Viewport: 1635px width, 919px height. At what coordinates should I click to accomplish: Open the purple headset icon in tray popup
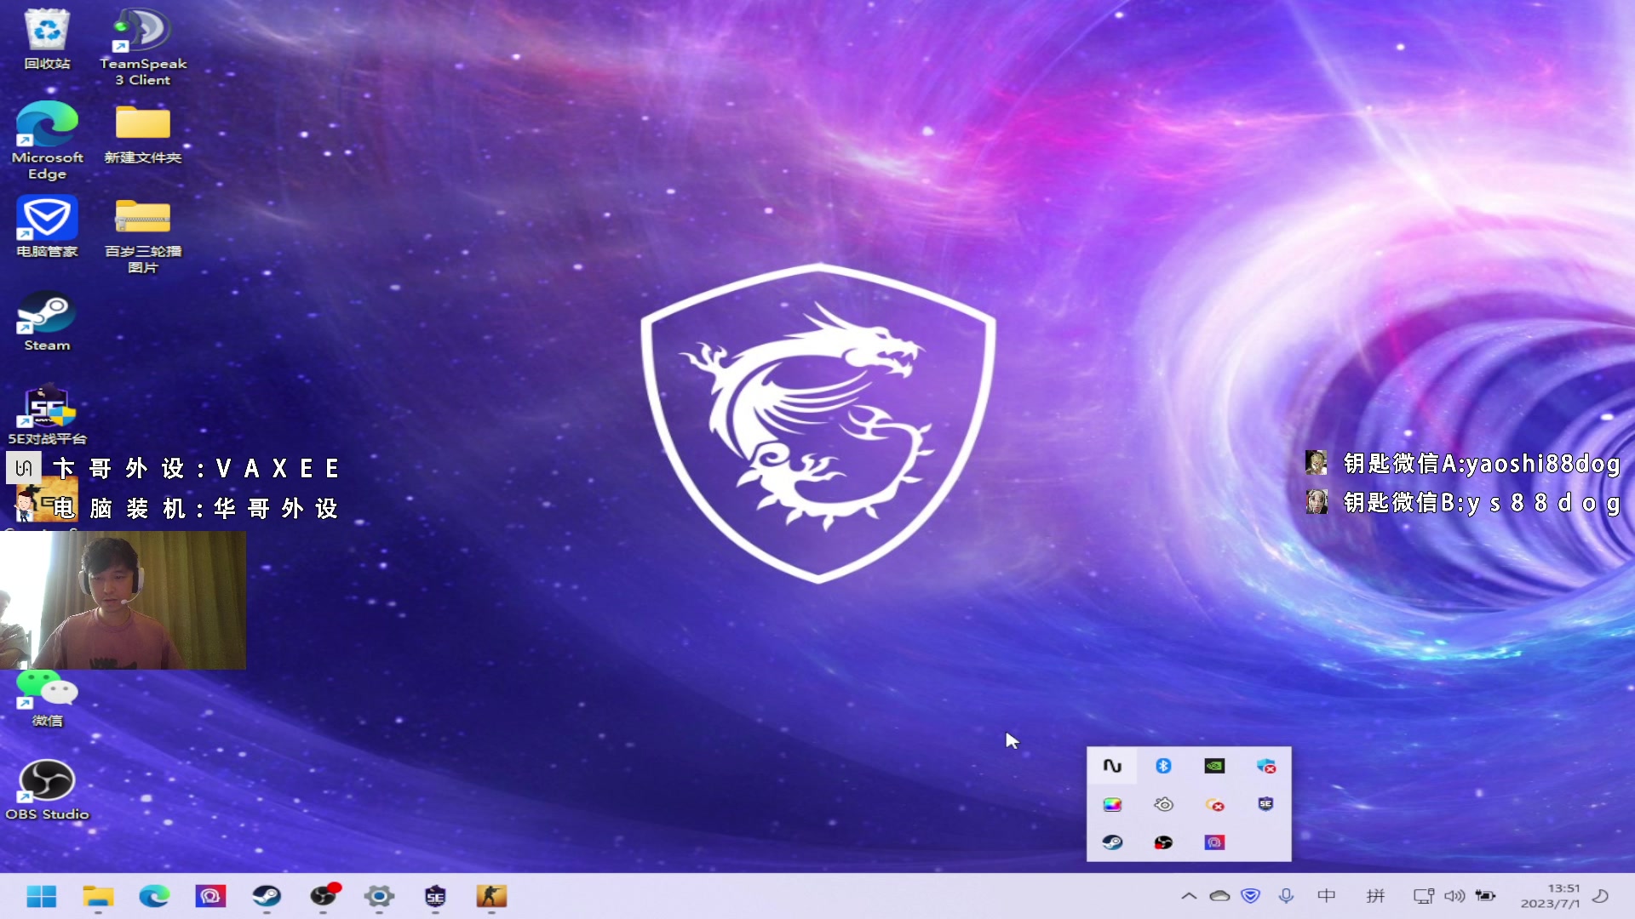pyautogui.click(x=1214, y=842)
